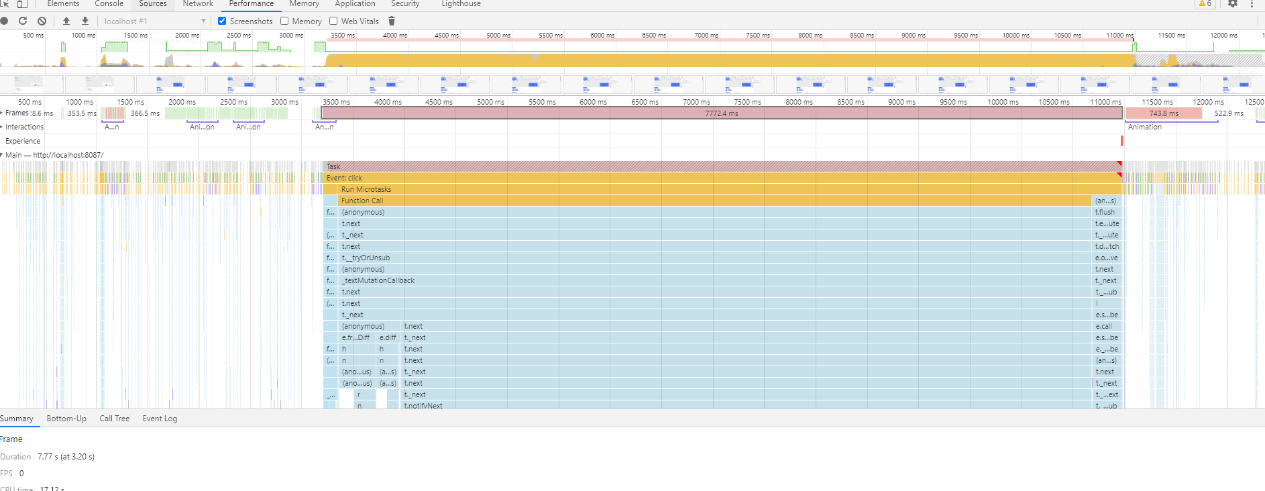This screenshot has height=491, width=1265.
Task: Collapse the Main localhost:8087 track
Action: pos(2,155)
